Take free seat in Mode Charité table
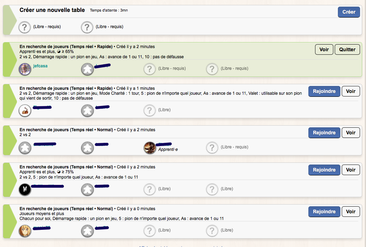 tap(150, 110)
